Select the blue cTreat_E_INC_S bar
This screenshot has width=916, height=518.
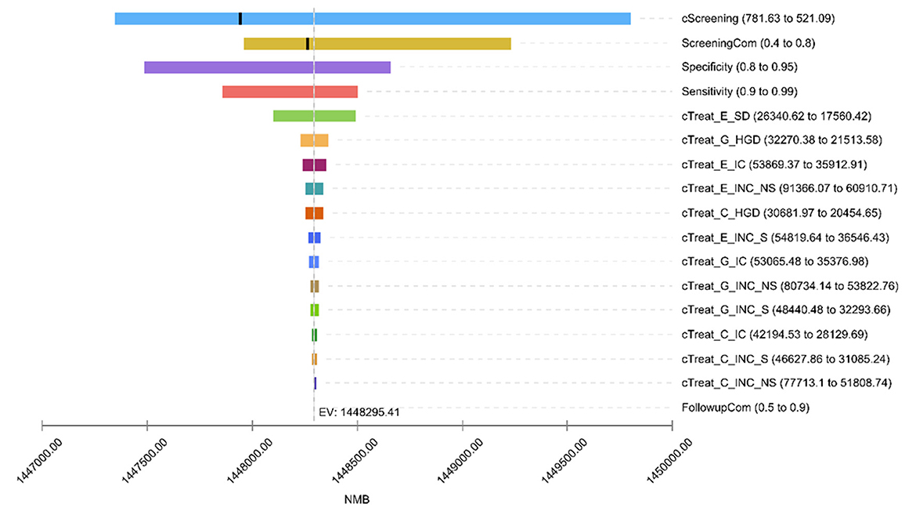pos(314,238)
